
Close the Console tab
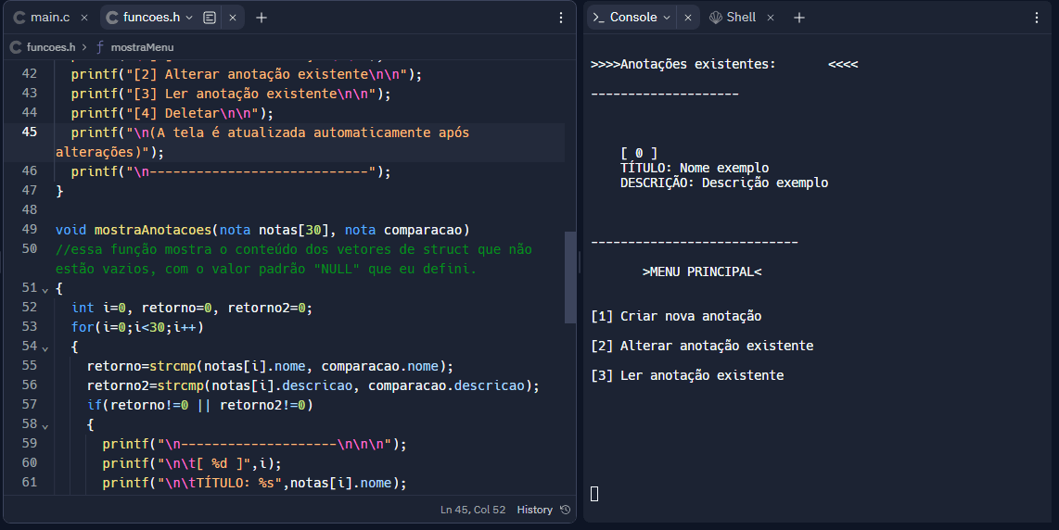(x=687, y=18)
